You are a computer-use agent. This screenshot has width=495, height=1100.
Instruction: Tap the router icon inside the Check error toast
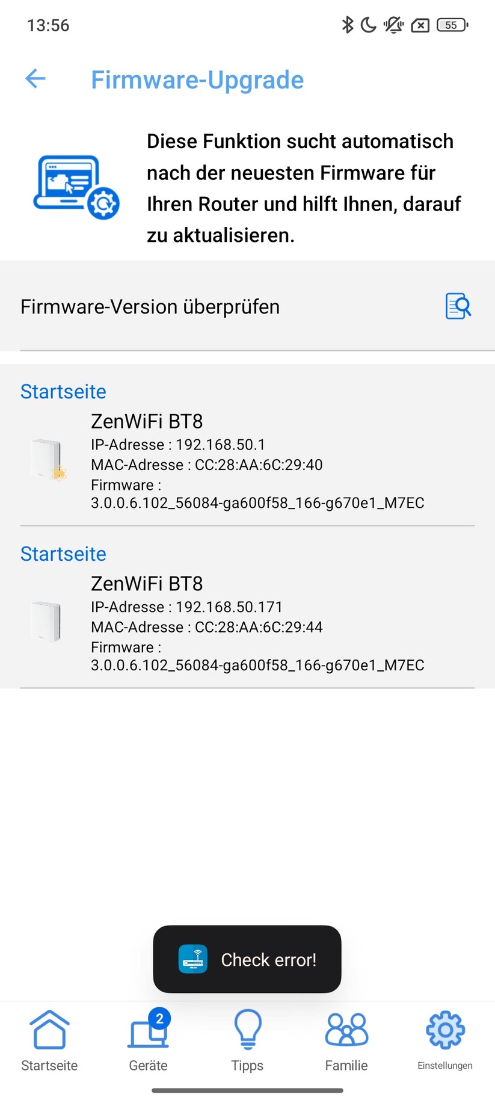pyautogui.click(x=194, y=959)
